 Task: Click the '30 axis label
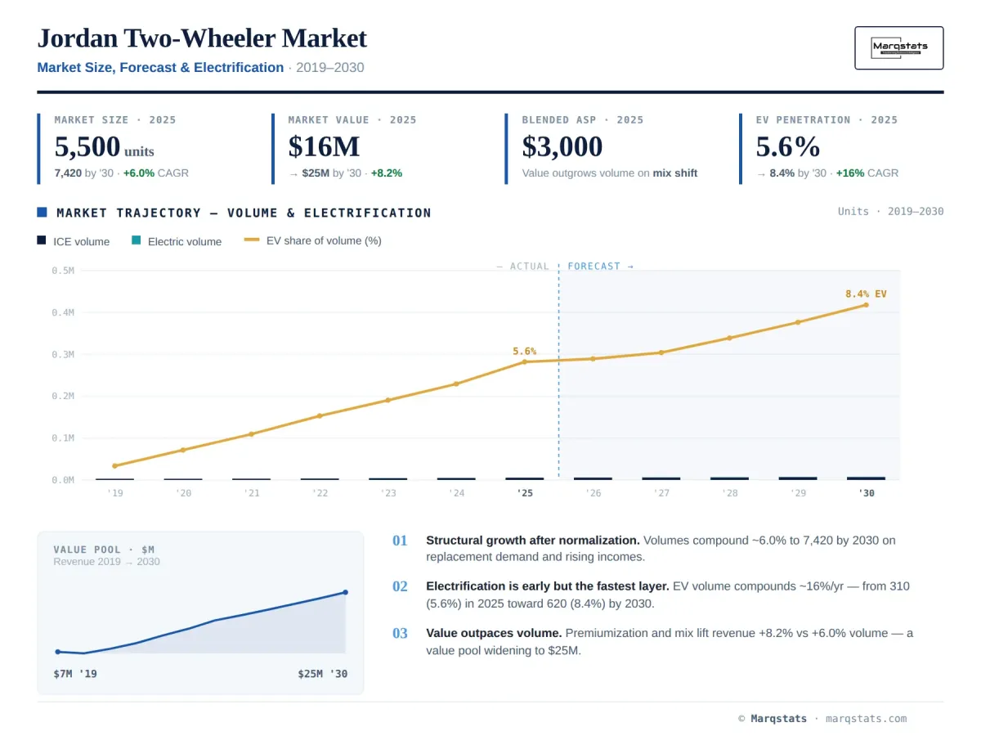tap(866, 493)
